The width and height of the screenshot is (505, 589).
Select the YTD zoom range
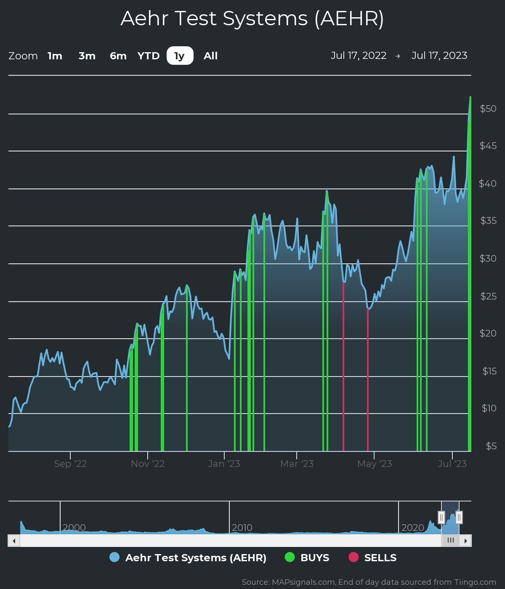[x=149, y=56]
